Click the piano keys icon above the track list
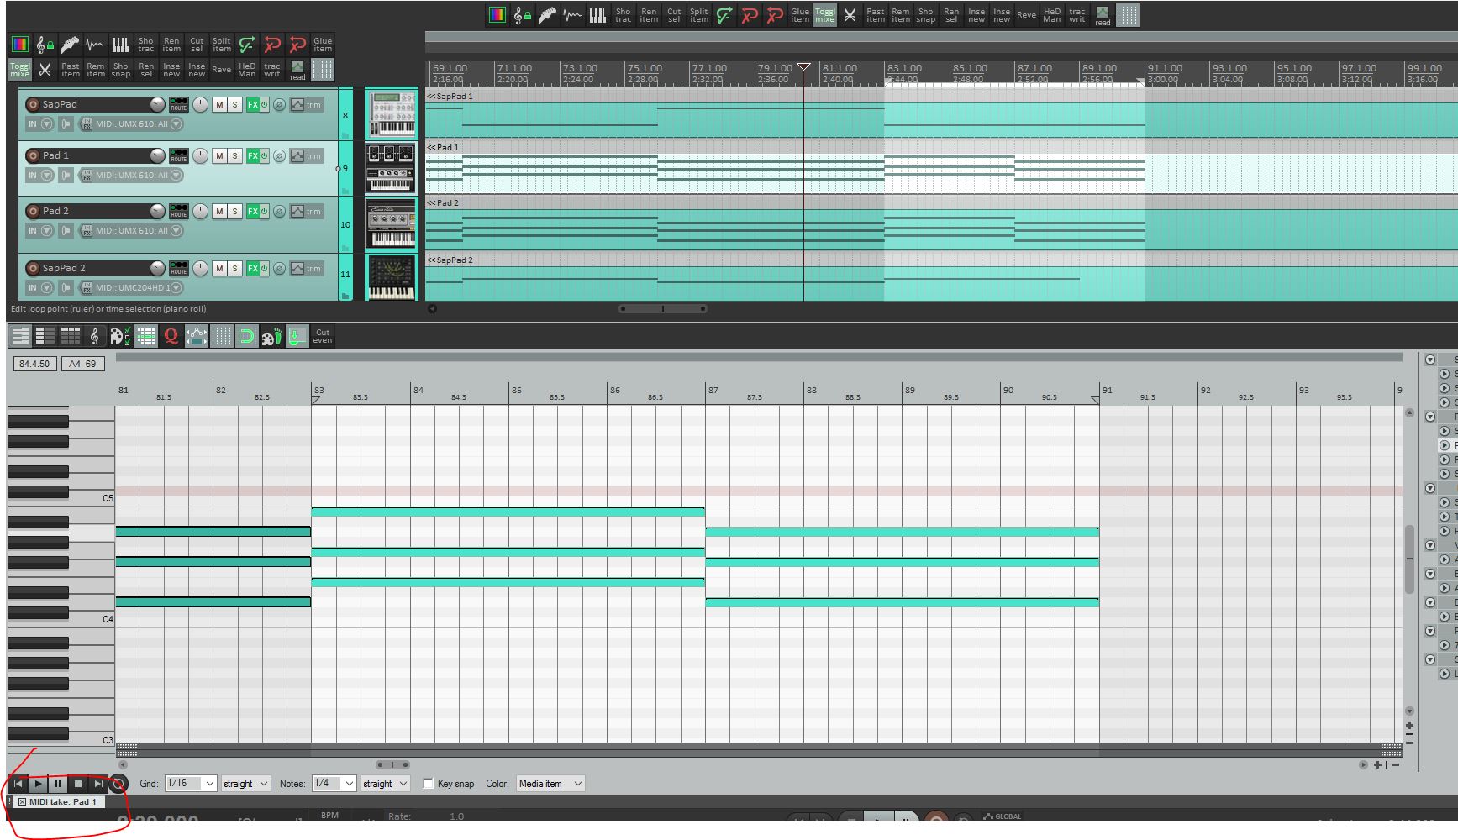 [x=121, y=45]
